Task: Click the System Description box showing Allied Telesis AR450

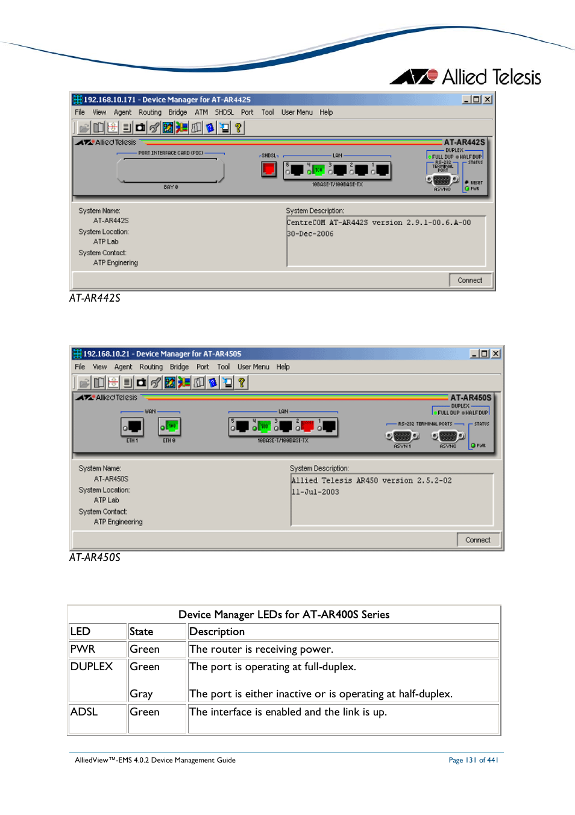Action: click(x=392, y=499)
